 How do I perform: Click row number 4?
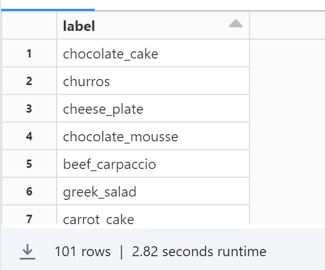29,136
